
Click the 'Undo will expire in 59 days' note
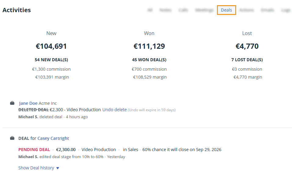[x=152, y=110]
